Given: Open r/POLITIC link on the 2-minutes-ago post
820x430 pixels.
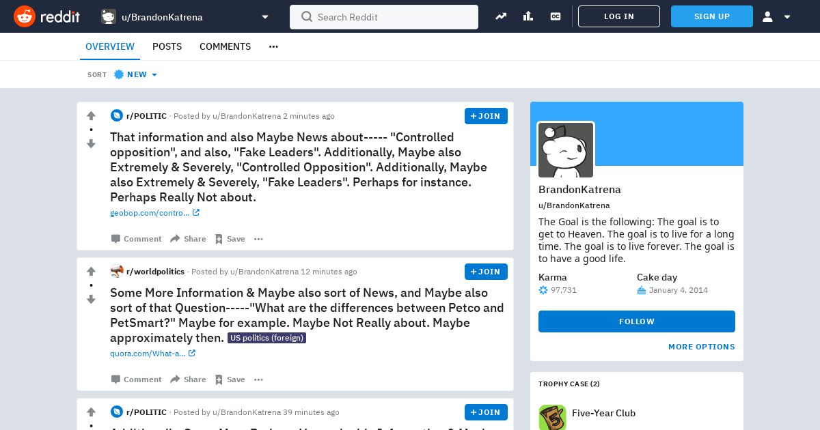Looking at the screenshot, I should click(x=146, y=116).
